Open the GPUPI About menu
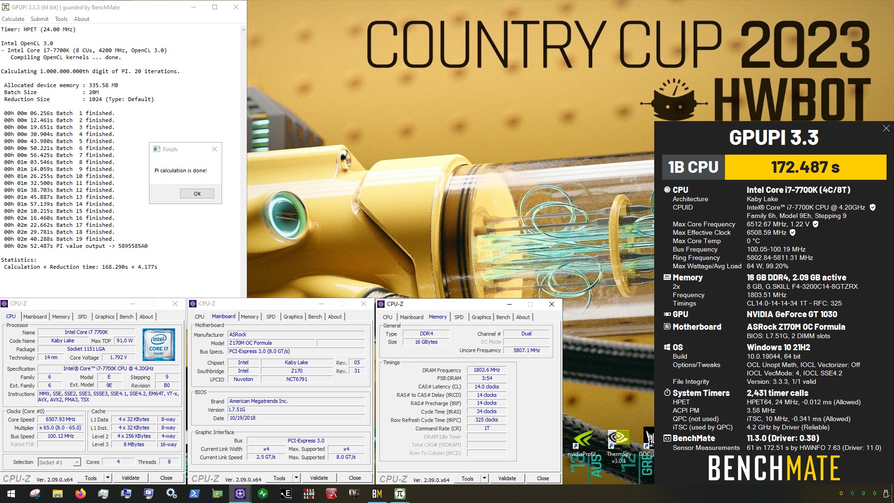 pyautogui.click(x=81, y=19)
